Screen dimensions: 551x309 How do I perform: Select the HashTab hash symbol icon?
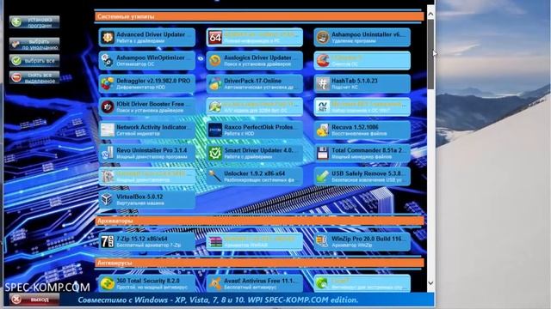point(323,83)
